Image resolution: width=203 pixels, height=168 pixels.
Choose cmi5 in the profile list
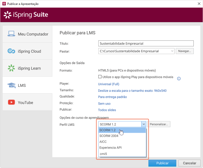coord(122,154)
